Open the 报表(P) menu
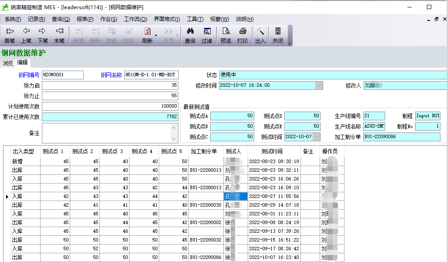This screenshot has width=447, height=262. coord(85,19)
